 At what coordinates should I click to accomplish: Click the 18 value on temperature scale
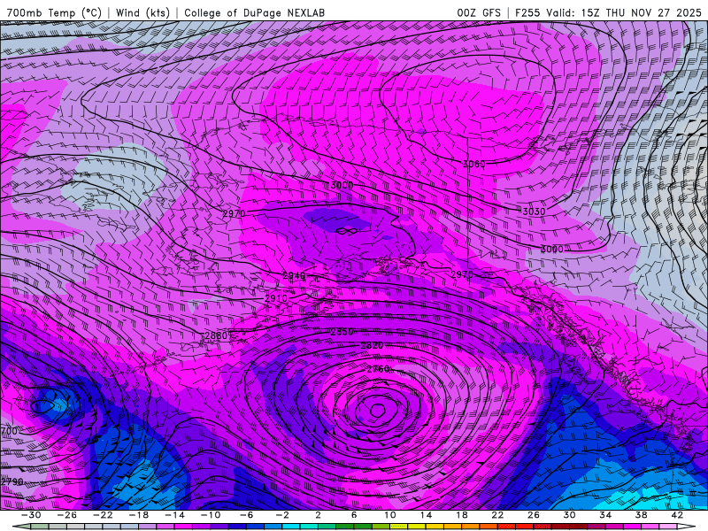point(461,515)
